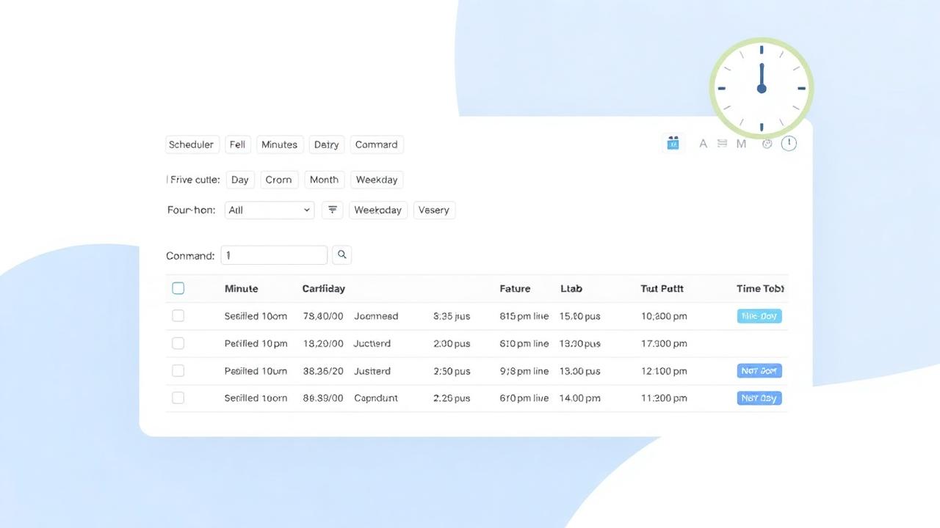Open the All dropdown
Image resolution: width=940 pixels, height=528 pixels.
pos(270,210)
